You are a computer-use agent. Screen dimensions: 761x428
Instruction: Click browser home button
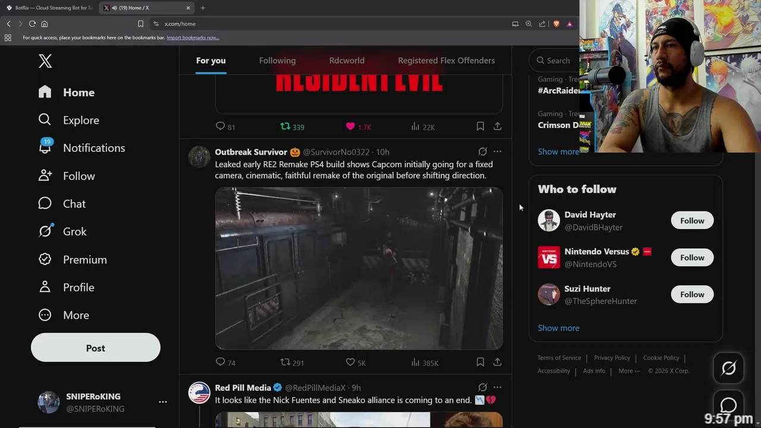(44, 24)
